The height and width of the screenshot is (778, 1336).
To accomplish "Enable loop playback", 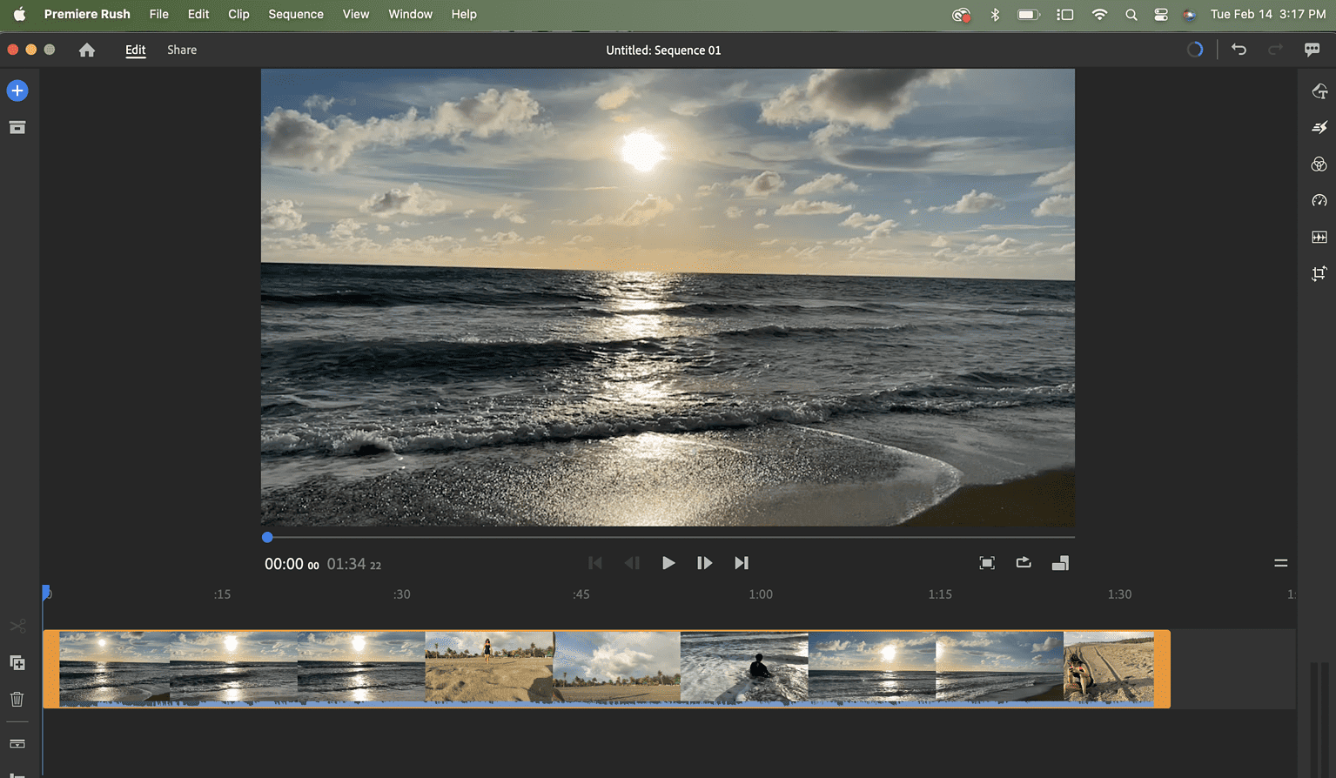I will [x=1024, y=563].
